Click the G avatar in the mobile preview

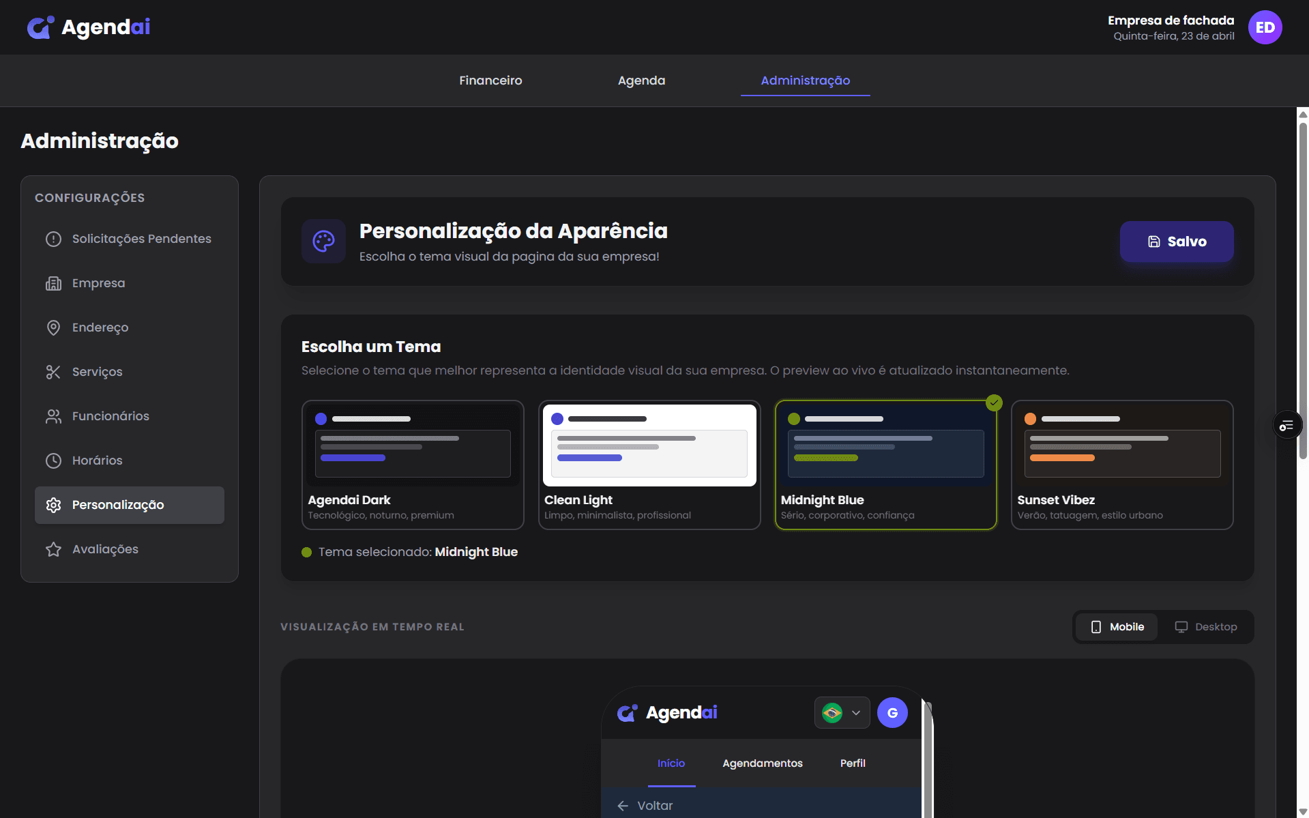coord(892,713)
